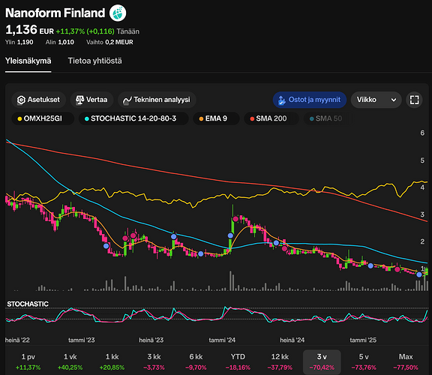
Task: Click the STOCHASTIC panel label
Action: coord(28,304)
